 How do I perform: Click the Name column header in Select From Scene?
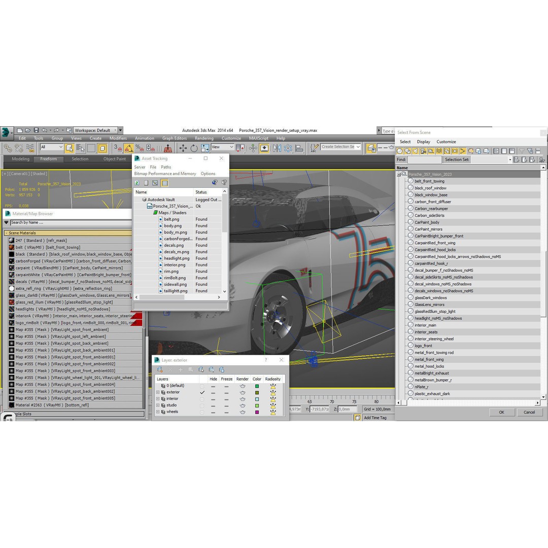[x=468, y=168]
